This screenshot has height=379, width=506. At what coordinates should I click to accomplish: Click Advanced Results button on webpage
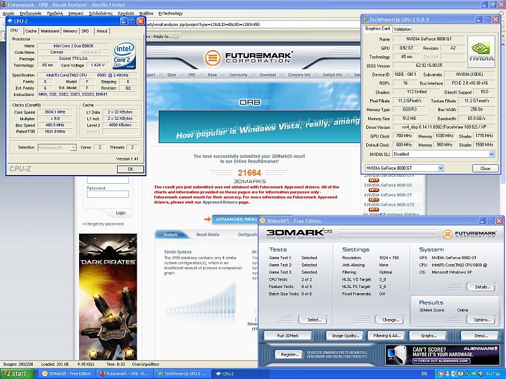pos(237,219)
